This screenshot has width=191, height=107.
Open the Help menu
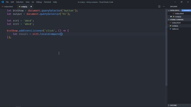pyautogui.click(x=55, y=2)
